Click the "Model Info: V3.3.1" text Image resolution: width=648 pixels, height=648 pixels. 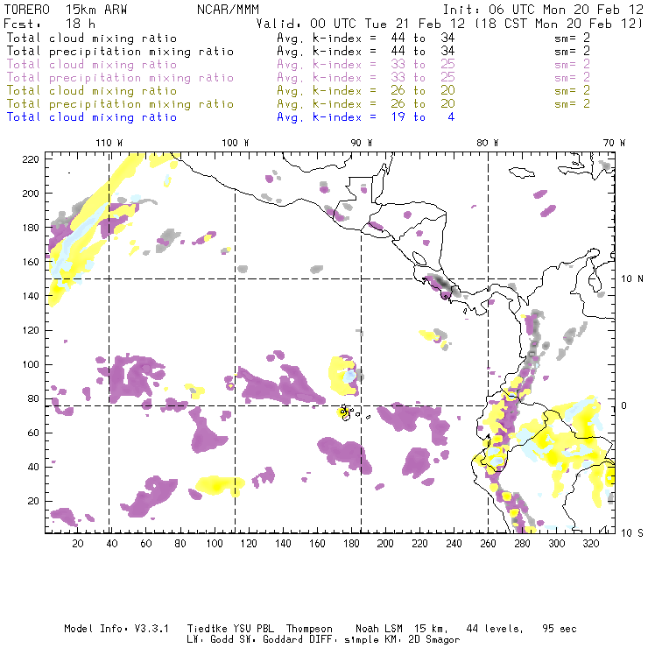(116, 629)
